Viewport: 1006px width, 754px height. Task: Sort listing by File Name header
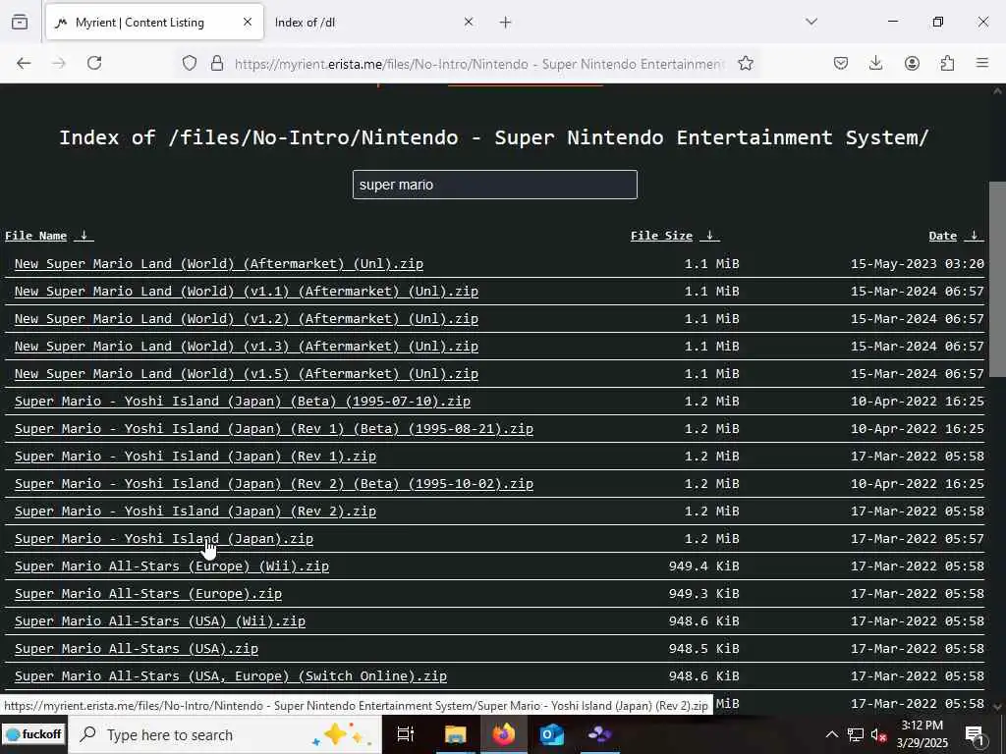pyautogui.click(x=36, y=236)
